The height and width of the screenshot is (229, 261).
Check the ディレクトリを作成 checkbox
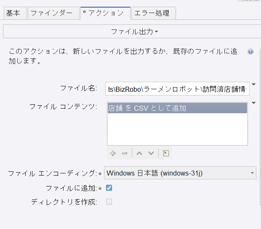[x=109, y=202]
